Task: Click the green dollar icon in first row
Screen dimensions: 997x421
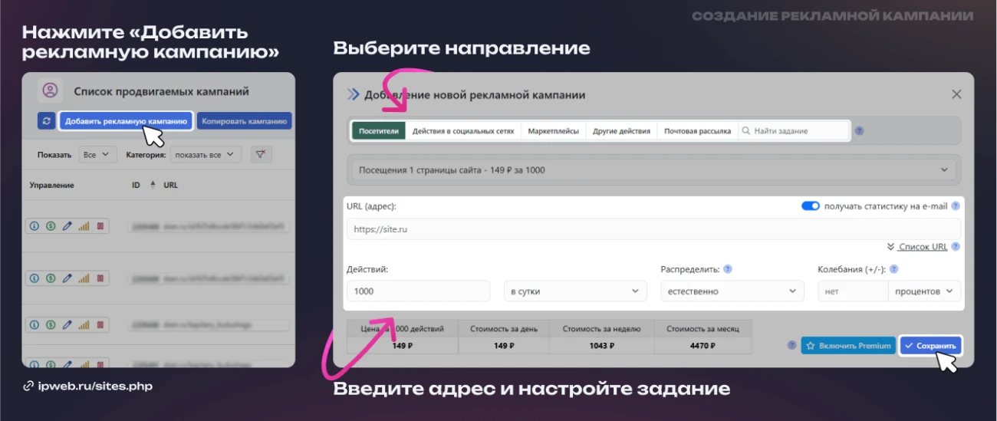Action: [50, 226]
